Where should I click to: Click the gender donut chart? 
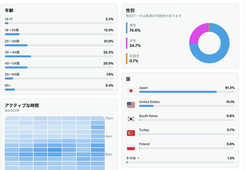click(209, 43)
